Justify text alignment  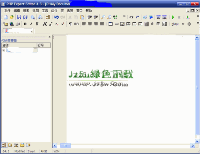(x=102, y=24)
